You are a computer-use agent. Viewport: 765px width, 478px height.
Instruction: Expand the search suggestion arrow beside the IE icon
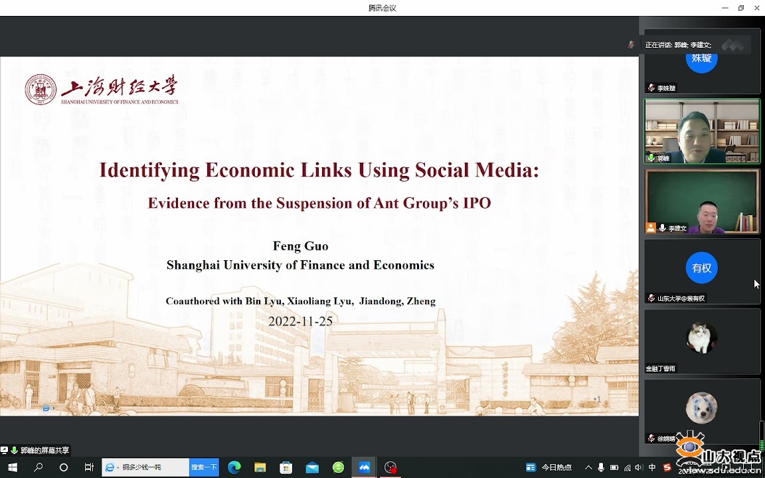(x=118, y=467)
